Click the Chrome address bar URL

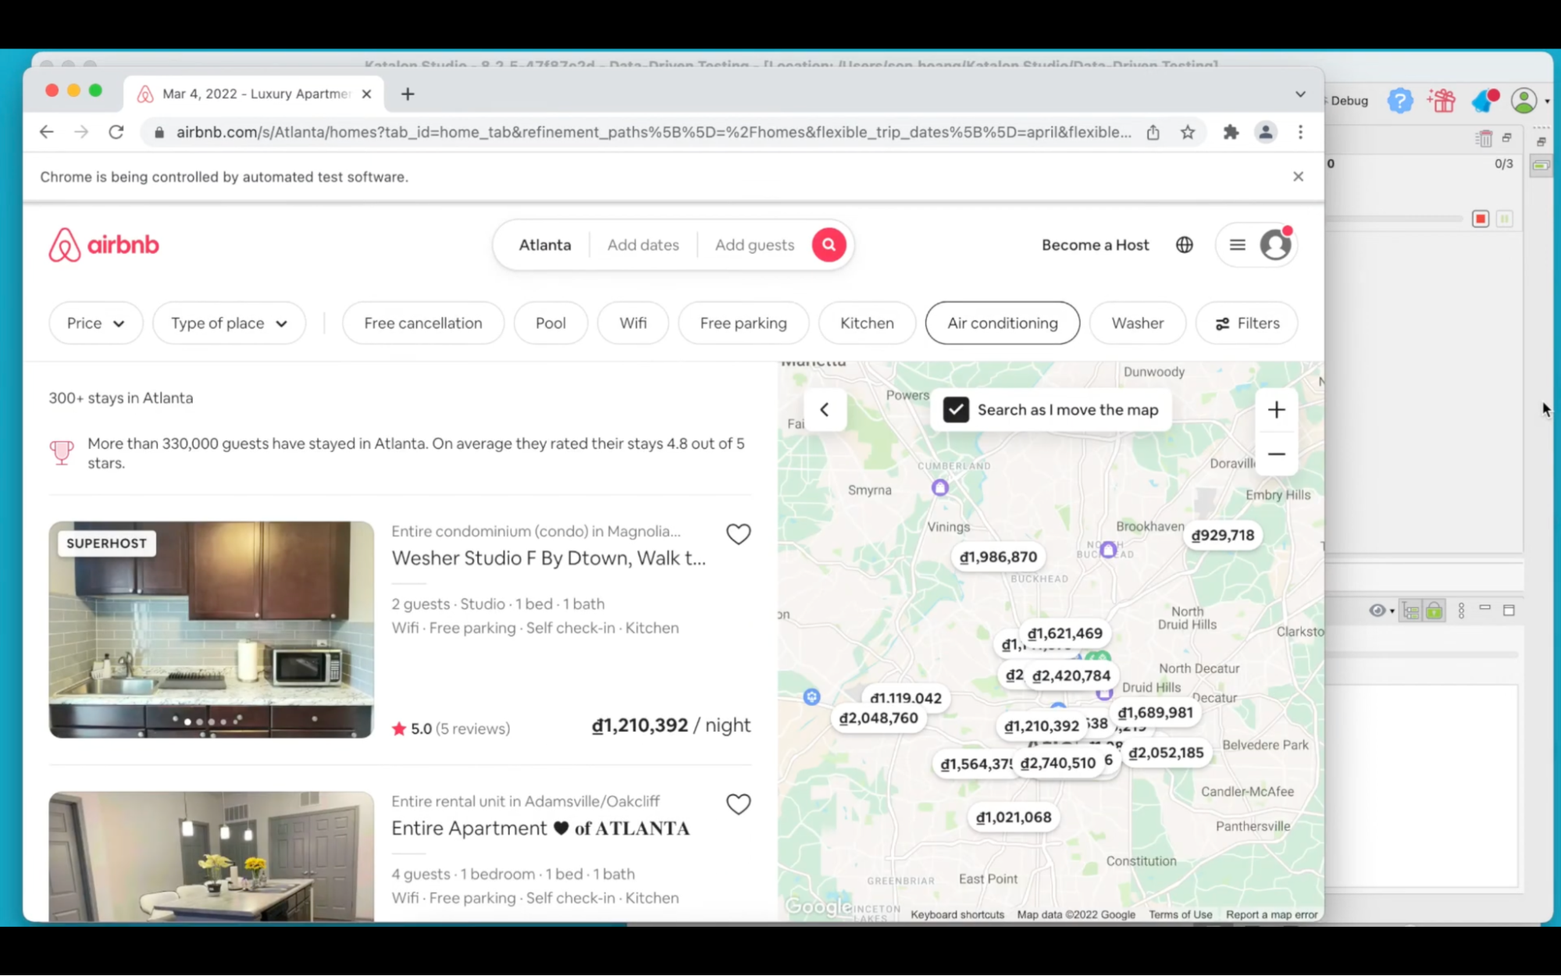[654, 132]
